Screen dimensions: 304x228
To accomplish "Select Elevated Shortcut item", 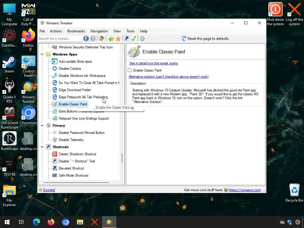I will tap(71, 168).
